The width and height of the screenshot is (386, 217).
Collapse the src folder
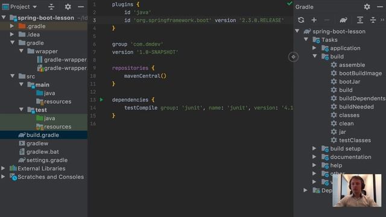pyautogui.click(x=12, y=76)
